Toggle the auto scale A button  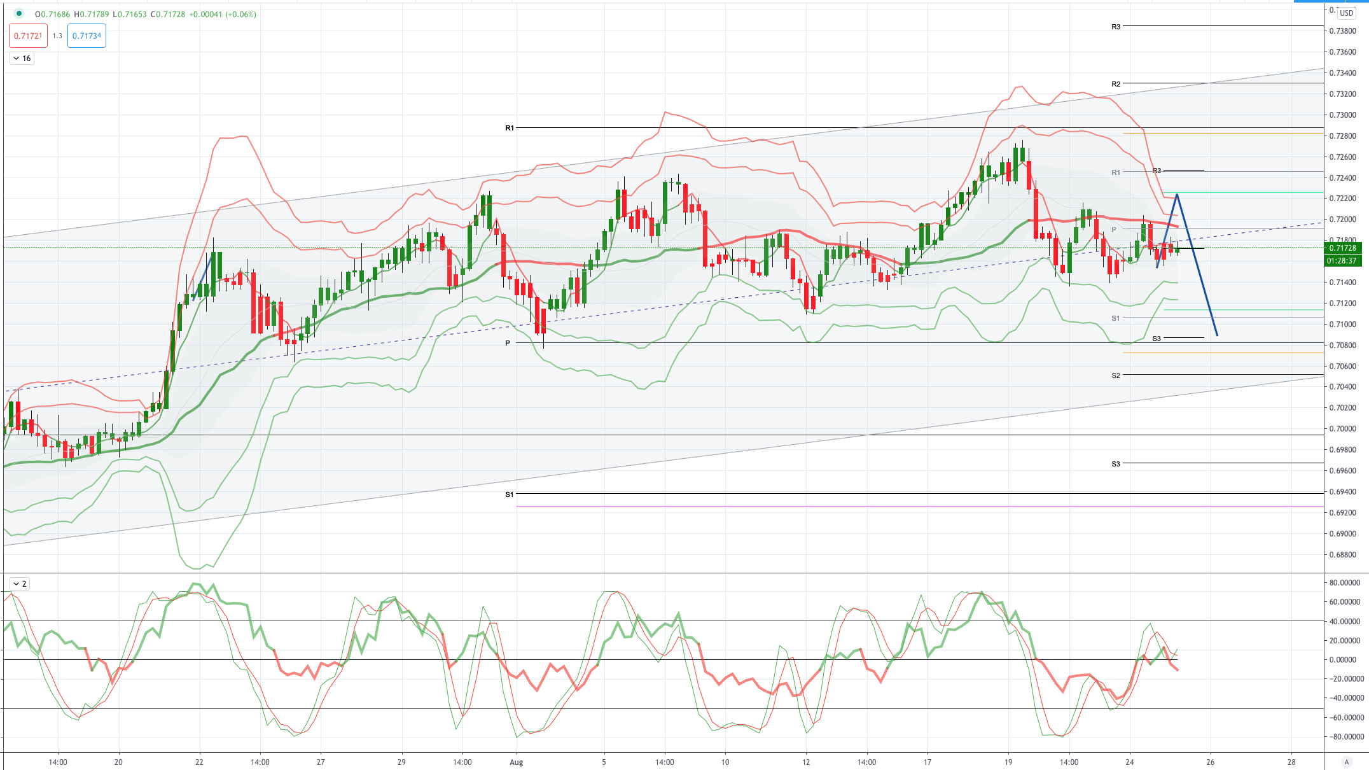pyautogui.click(x=1346, y=762)
